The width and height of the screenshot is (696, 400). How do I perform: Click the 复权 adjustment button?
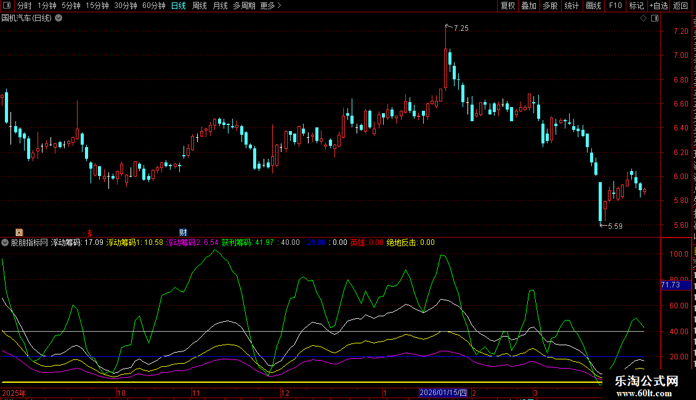508,6
